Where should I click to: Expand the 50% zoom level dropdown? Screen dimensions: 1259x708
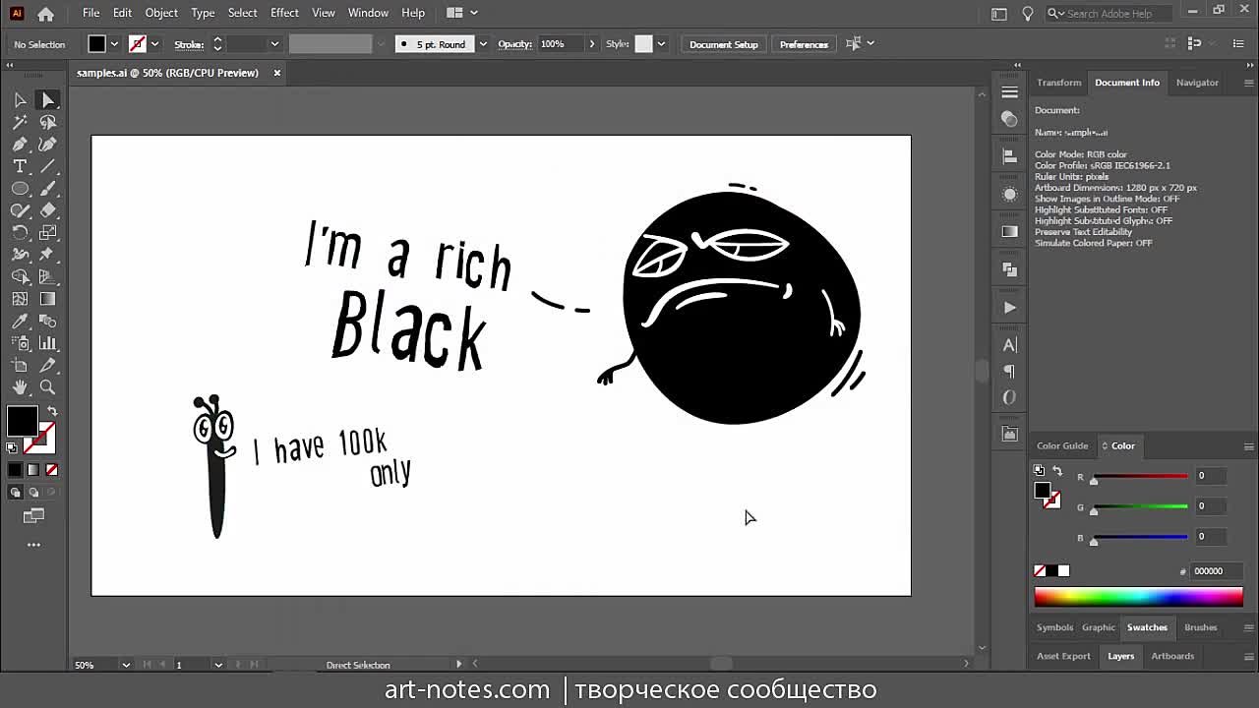[126, 665]
